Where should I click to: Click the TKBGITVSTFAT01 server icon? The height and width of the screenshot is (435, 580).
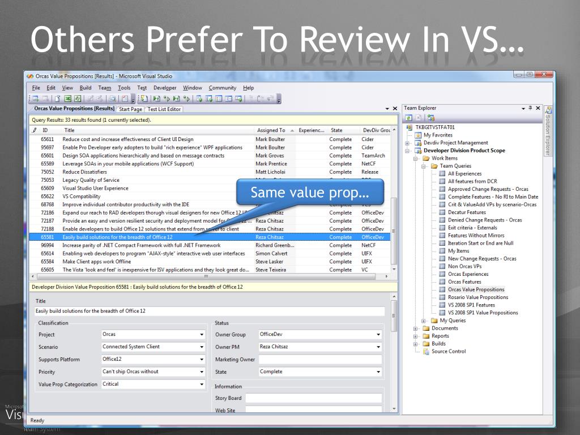[x=409, y=127]
